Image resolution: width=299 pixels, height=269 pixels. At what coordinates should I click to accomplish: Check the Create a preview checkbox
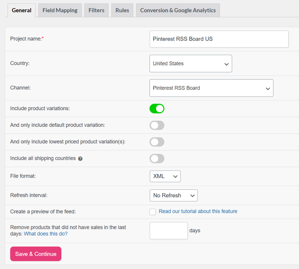pyautogui.click(x=152, y=212)
